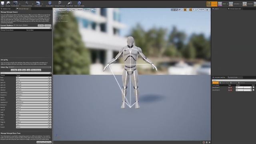The height and width of the screenshot is (144, 256).
Task: Open the camera speed dropdown in viewport
Action: point(208,10)
